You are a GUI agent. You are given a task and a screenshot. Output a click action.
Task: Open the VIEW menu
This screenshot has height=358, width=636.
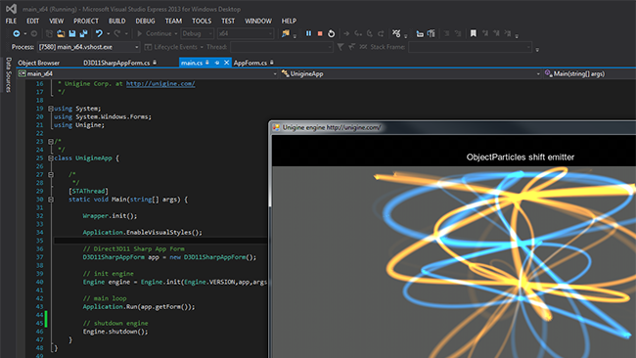[x=57, y=21]
